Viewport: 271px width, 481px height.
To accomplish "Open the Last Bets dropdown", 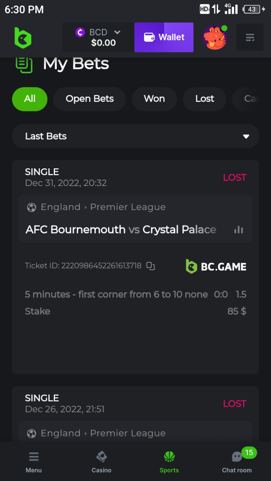I will click(135, 136).
